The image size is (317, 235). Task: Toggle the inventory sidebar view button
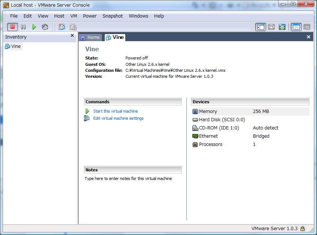[x=260, y=27]
